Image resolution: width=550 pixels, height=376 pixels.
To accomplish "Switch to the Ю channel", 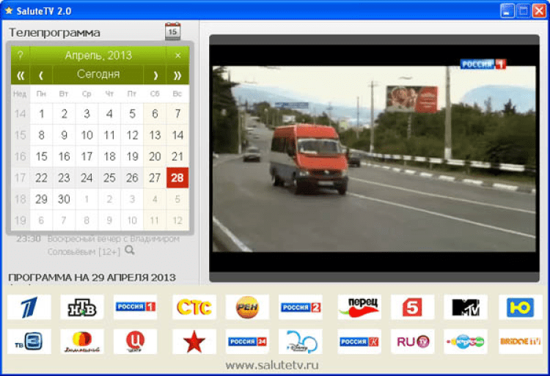I will pos(521,307).
